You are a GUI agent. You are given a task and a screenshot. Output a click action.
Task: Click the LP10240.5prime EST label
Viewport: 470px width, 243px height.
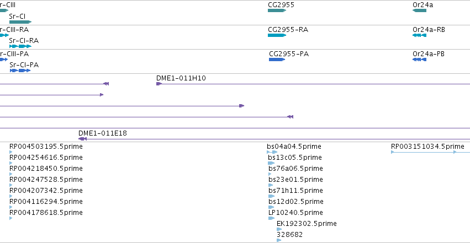[295, 213]
